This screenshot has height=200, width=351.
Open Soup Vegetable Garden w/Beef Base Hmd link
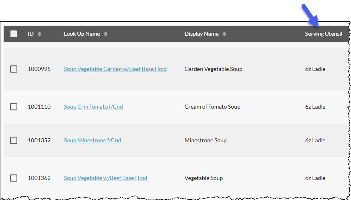pos(115,69)
